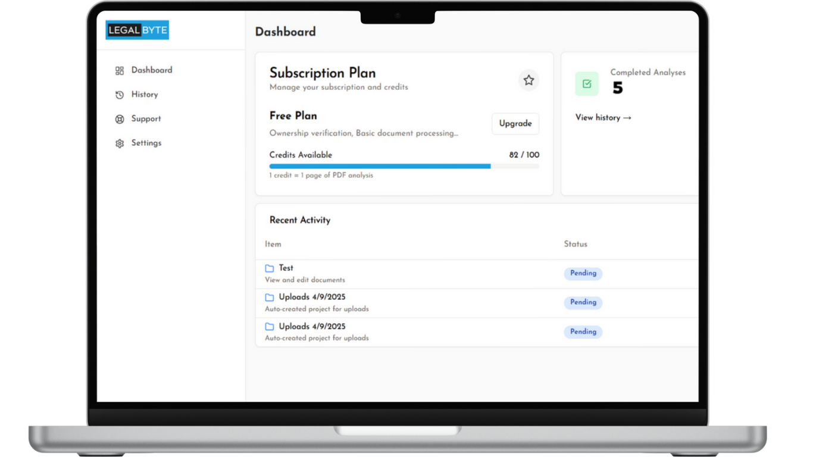This screenshot has width=813, height=457.
Task: Expand the Recent Activity section
Action: point(299,220)
